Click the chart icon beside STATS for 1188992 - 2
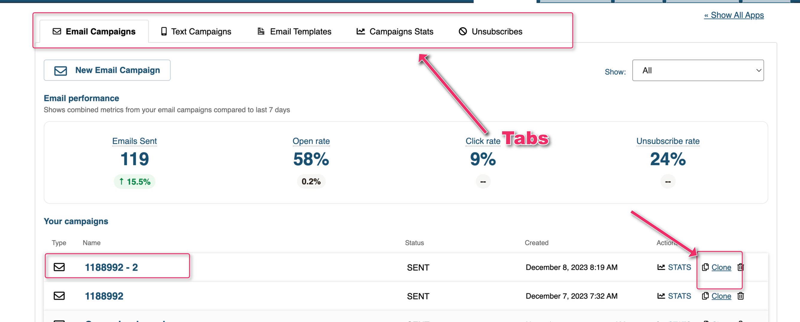800x322 pixels. (x=661, y=267)
